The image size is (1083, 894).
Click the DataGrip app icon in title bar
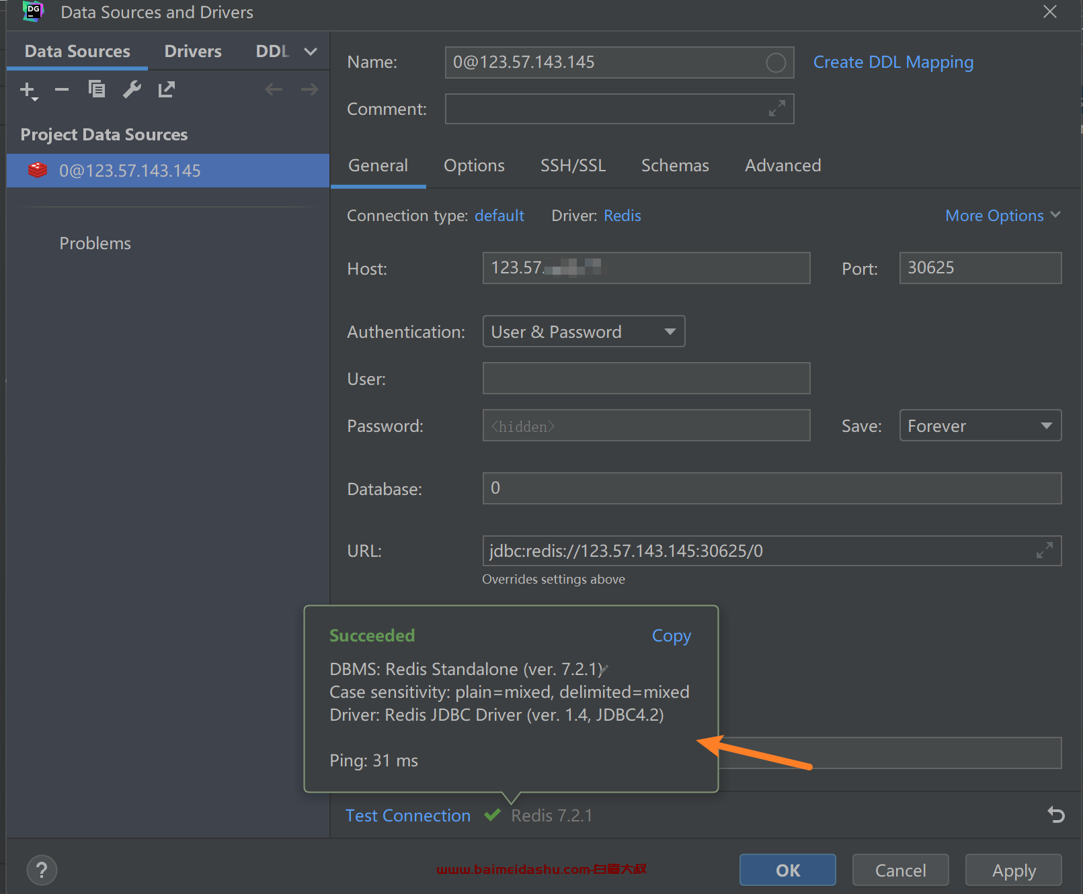(33, 11)
